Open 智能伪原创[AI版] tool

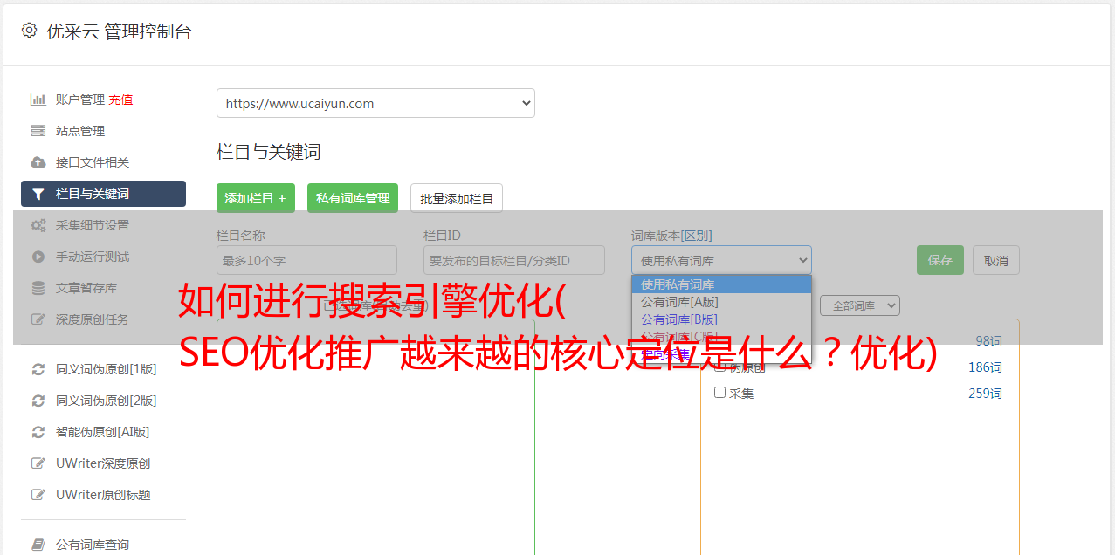click(x=103, y=432)
